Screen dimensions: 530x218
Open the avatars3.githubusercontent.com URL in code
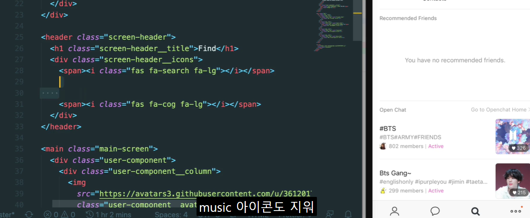pyautogui.click(x=205, y=194)
